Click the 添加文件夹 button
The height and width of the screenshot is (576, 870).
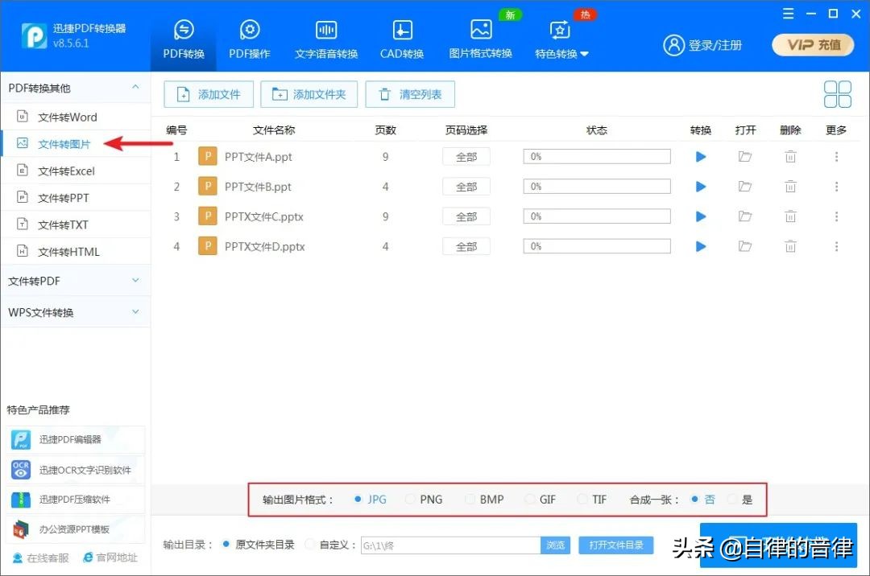(309, 94)
